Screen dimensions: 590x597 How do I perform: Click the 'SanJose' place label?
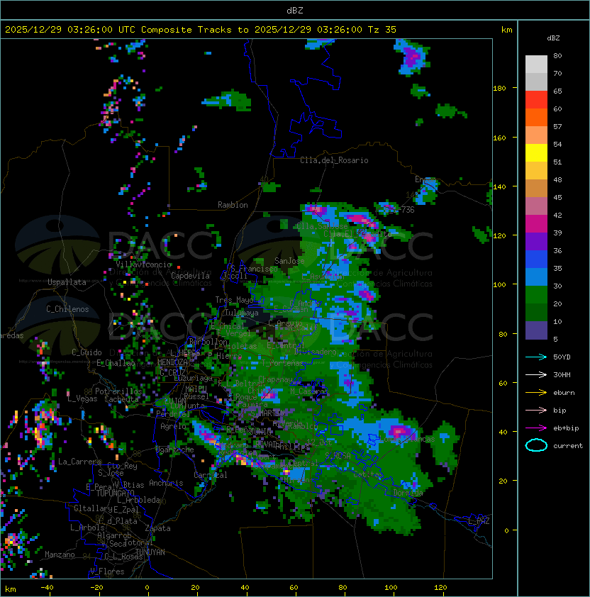pos(289,261)
